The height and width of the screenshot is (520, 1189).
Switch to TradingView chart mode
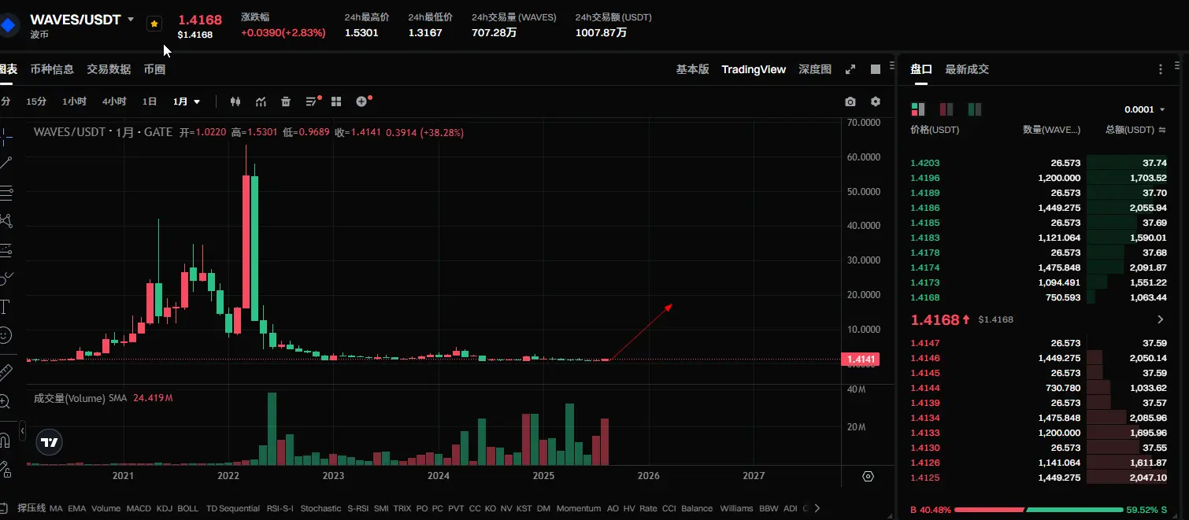click(754, 69)
